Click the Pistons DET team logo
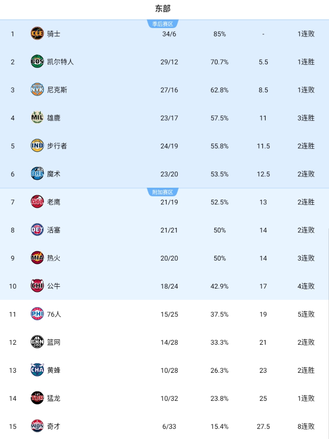Screen dimensions: 329x439 point(37,230)
